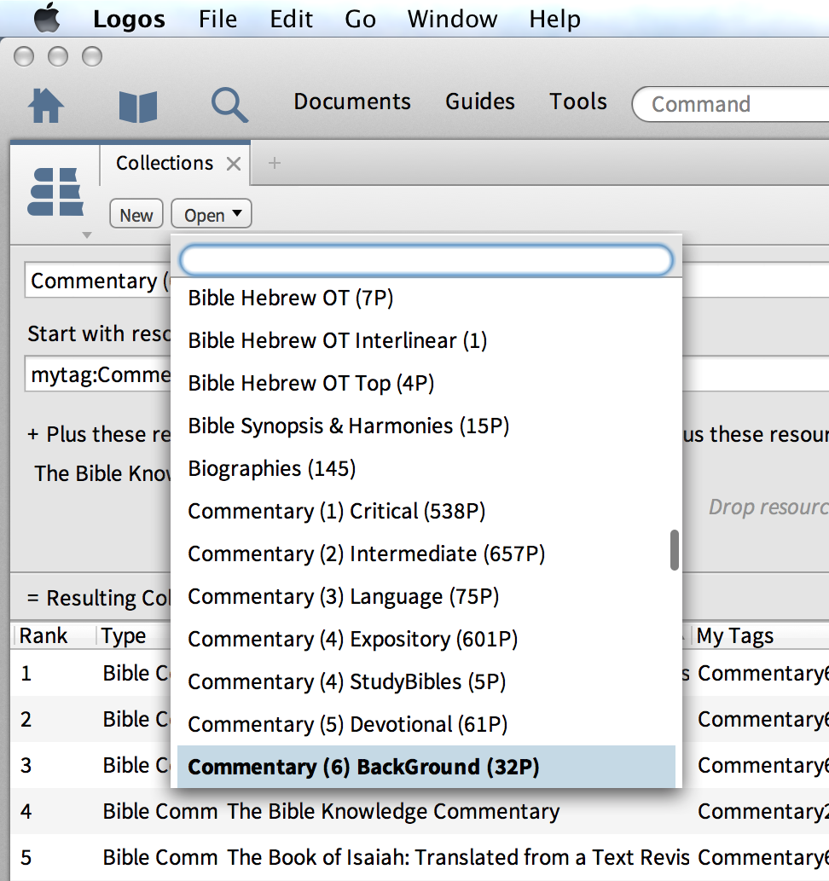The image size is (829, 881).
Task: Choose Biographies (145) collection
Action: click(x=426, y=468)
